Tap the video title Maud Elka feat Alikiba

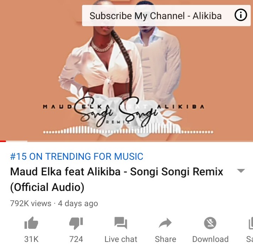coord(117,171)
